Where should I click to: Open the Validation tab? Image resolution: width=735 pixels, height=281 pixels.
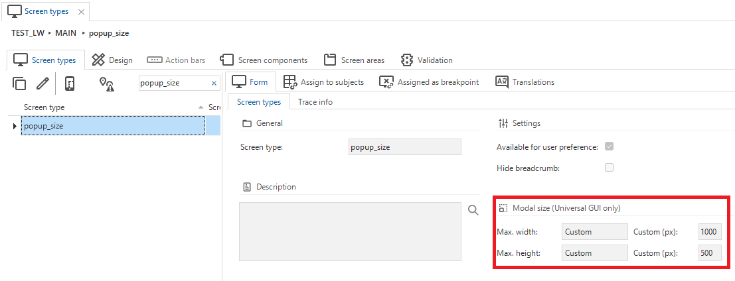(427, 60)
